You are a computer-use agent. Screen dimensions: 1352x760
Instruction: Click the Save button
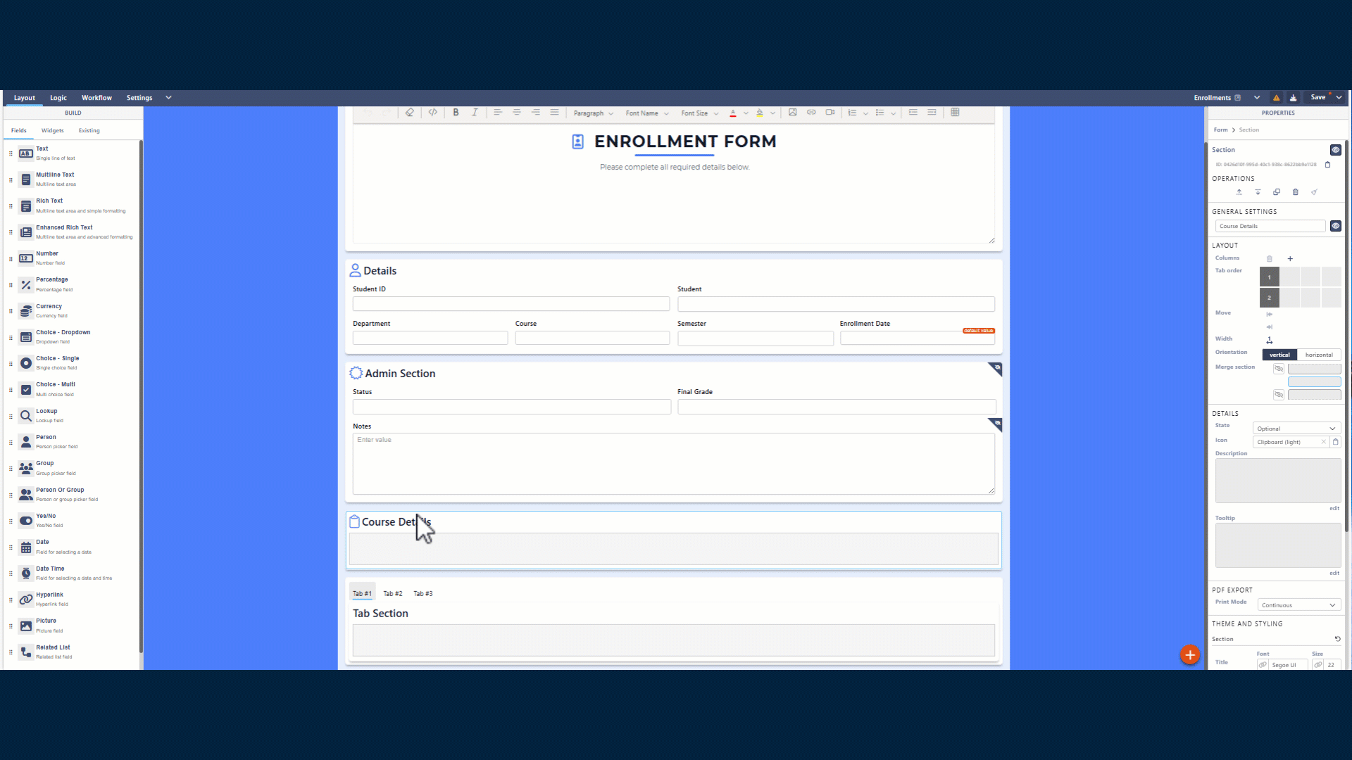point(1317,97)
